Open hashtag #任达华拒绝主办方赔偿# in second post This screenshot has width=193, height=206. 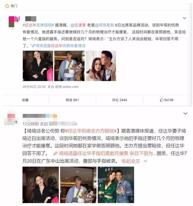91,131
